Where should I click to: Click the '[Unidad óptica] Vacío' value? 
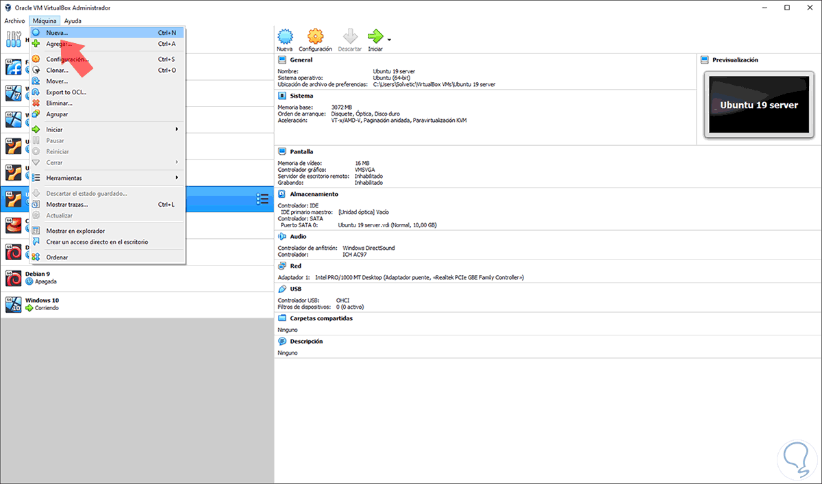[x=364, y=212]
